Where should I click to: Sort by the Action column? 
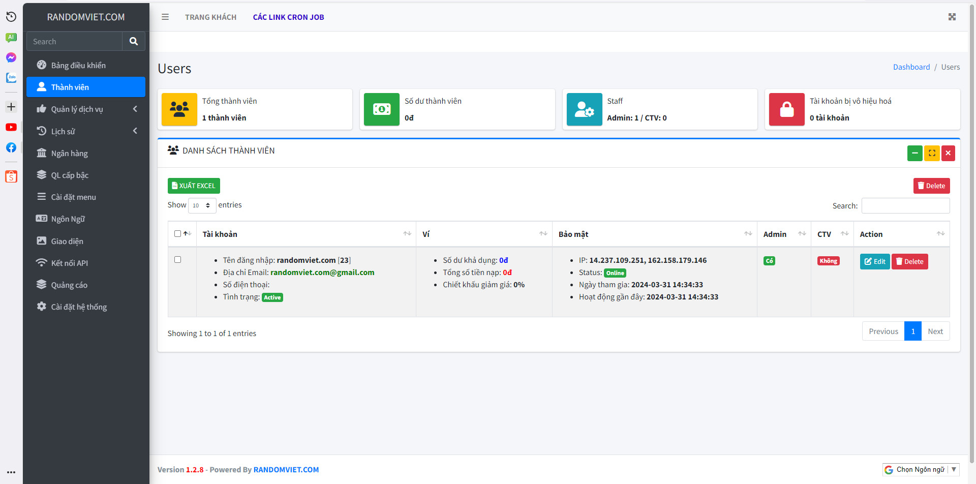coord(902,234)
